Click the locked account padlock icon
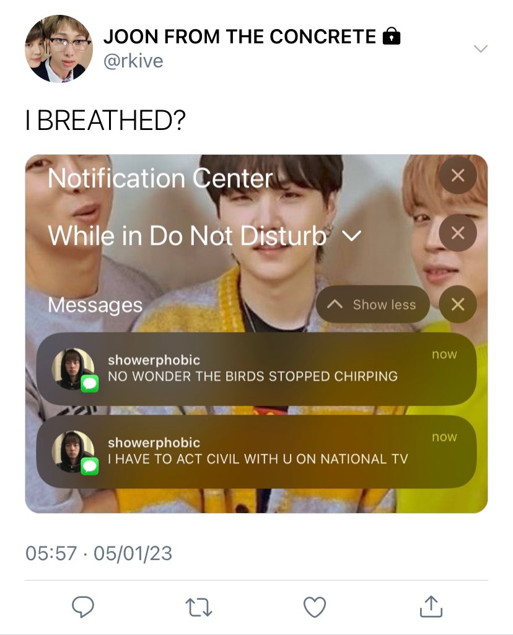Viewport: 513px width, 635px height. coord(392,36)
